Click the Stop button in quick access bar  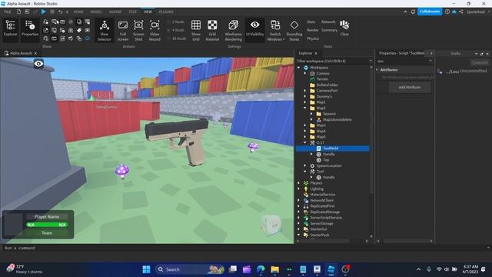click(52, 12)
